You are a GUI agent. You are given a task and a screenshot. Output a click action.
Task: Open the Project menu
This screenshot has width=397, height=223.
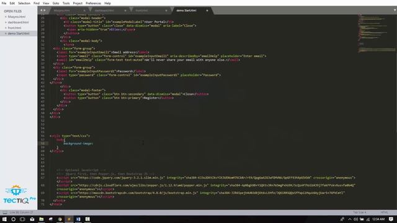pos(78,3)
